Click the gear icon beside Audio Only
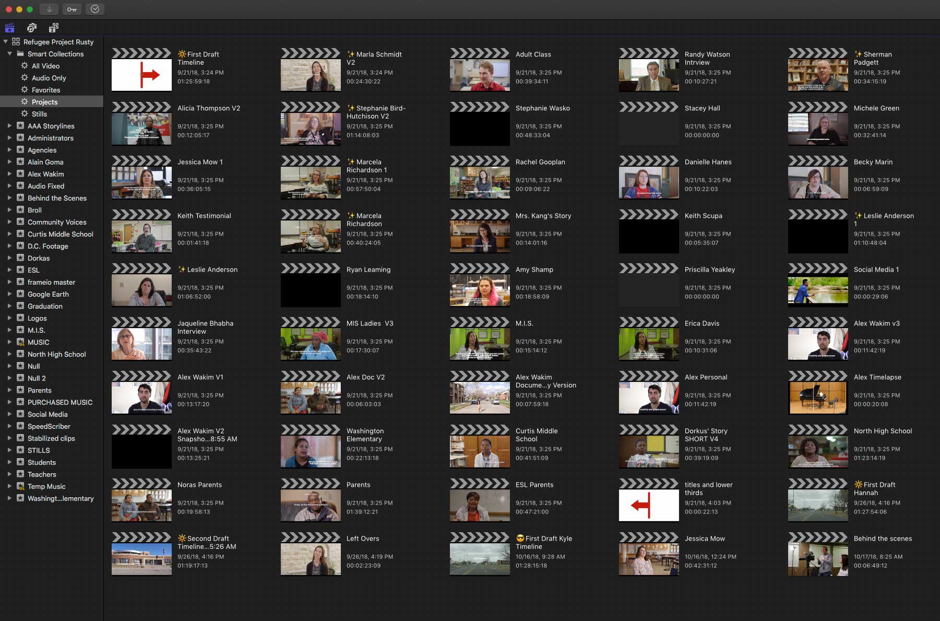 tap(25, 78)
